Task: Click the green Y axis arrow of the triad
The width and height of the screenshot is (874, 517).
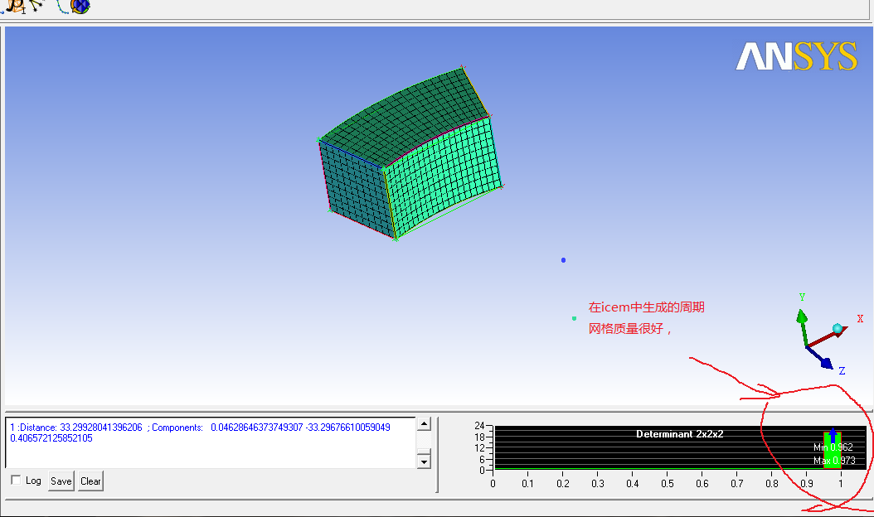Action: (802, 318)
